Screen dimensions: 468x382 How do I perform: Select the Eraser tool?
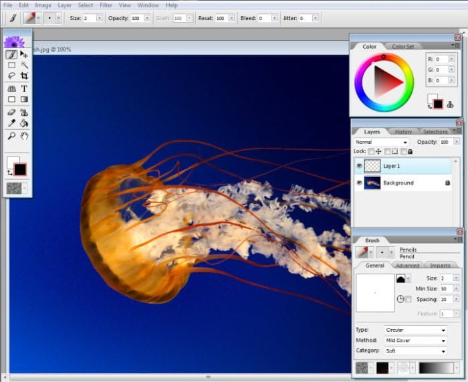[11, 112]
